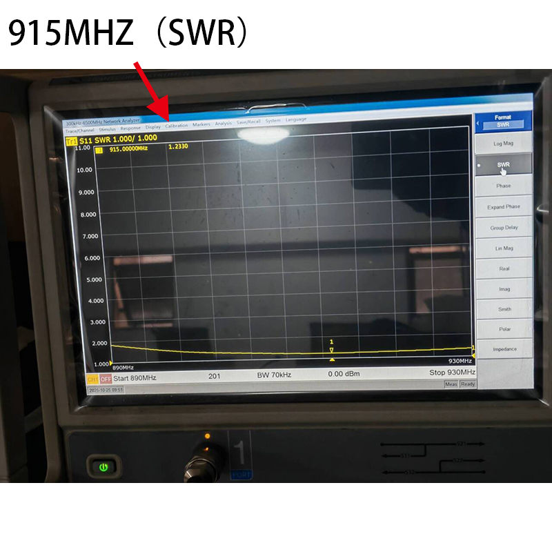Select Real format
This screenshot has width=552, height=552.
[x=504, y=268]
